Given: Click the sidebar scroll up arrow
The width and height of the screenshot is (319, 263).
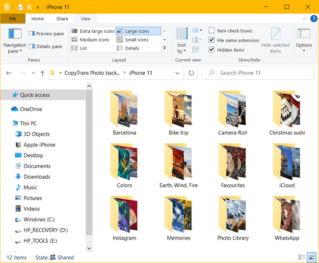Looking at the screenshot, I should point(89,86).
